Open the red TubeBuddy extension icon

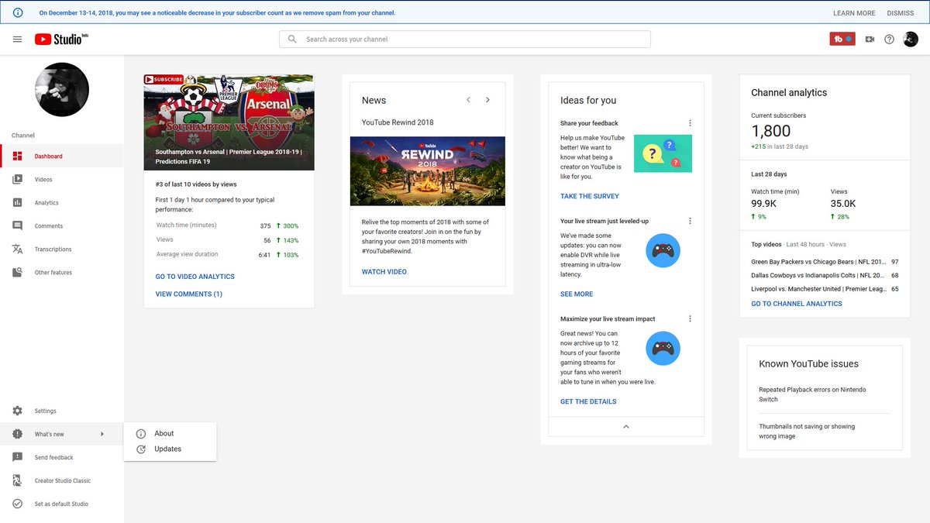pyautogui.click(x=842, y=39)
